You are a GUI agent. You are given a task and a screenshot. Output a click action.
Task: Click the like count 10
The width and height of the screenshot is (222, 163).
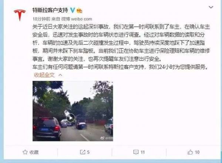pos(197,152)
